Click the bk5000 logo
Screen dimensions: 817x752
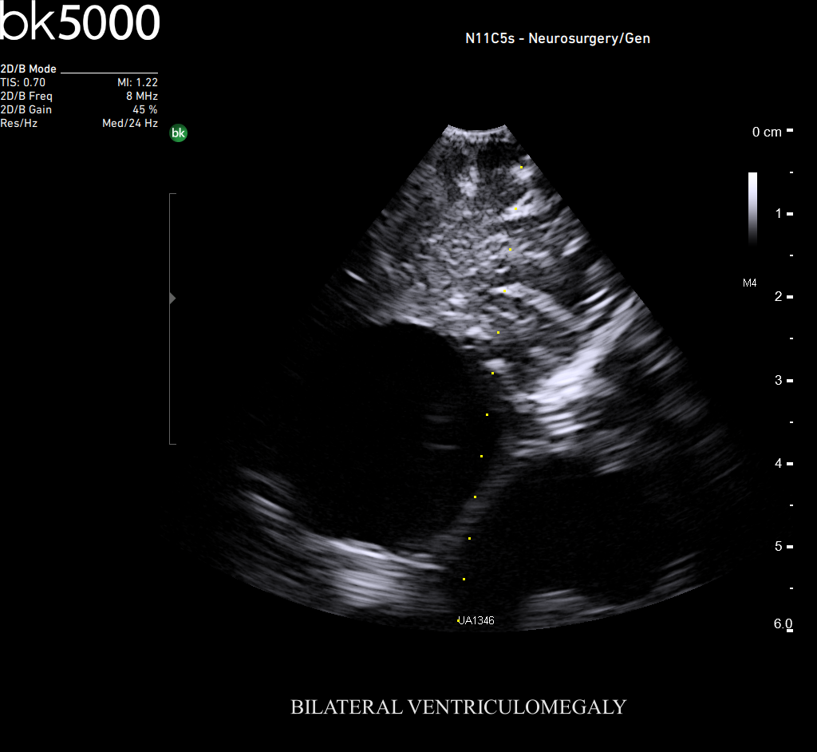(80, 23)
